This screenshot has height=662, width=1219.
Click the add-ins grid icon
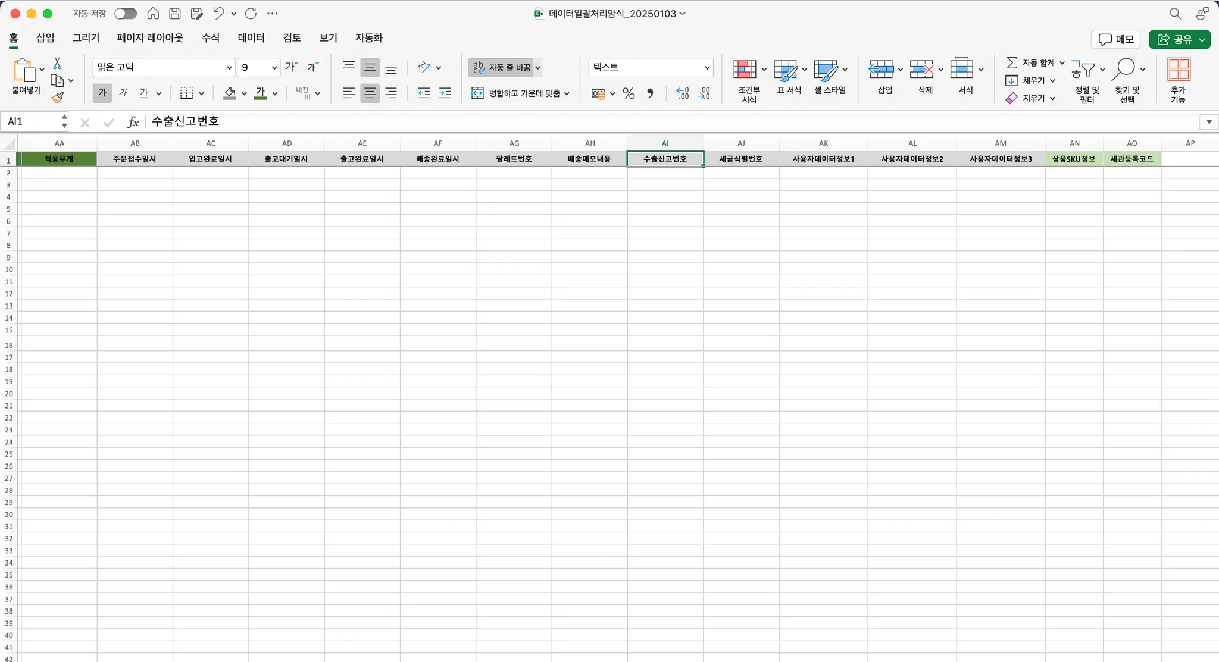click(x=1178, y=70)
